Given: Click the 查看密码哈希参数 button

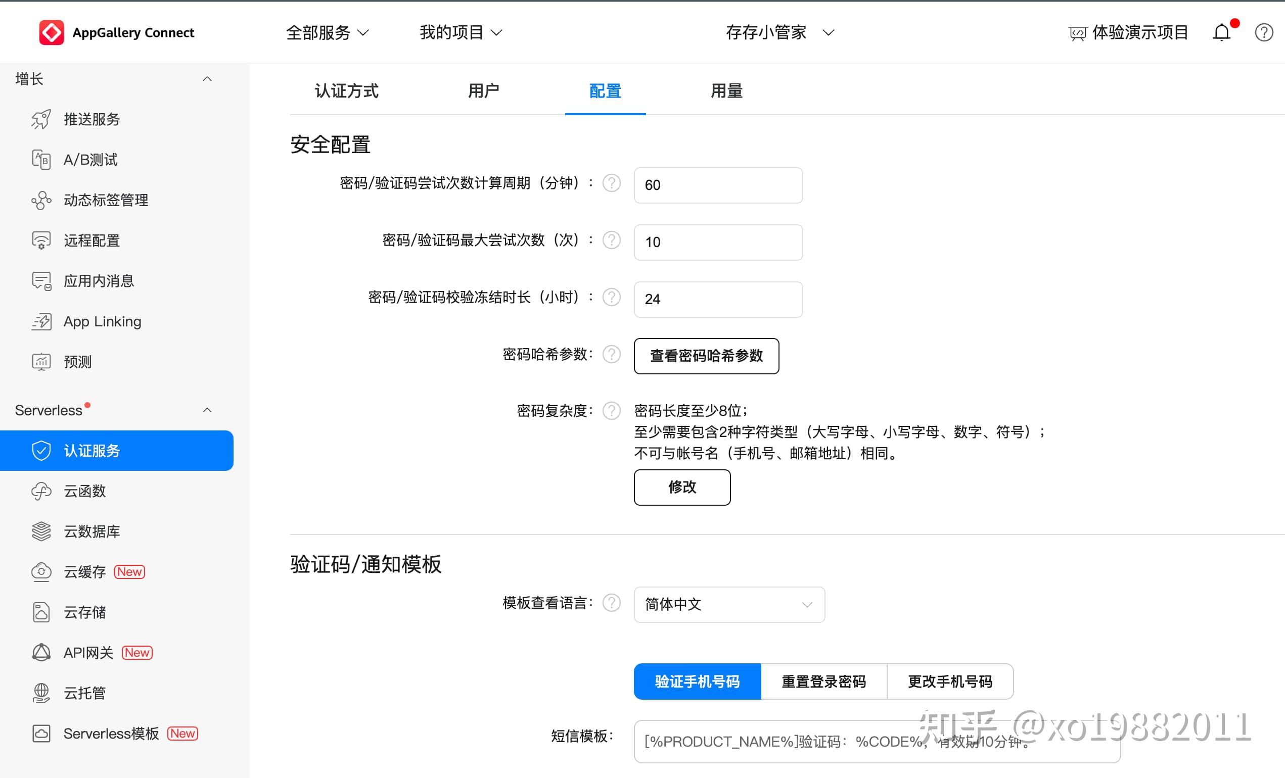Looking at the screenshot, I should pyautogui.click(x=707, y=356).
